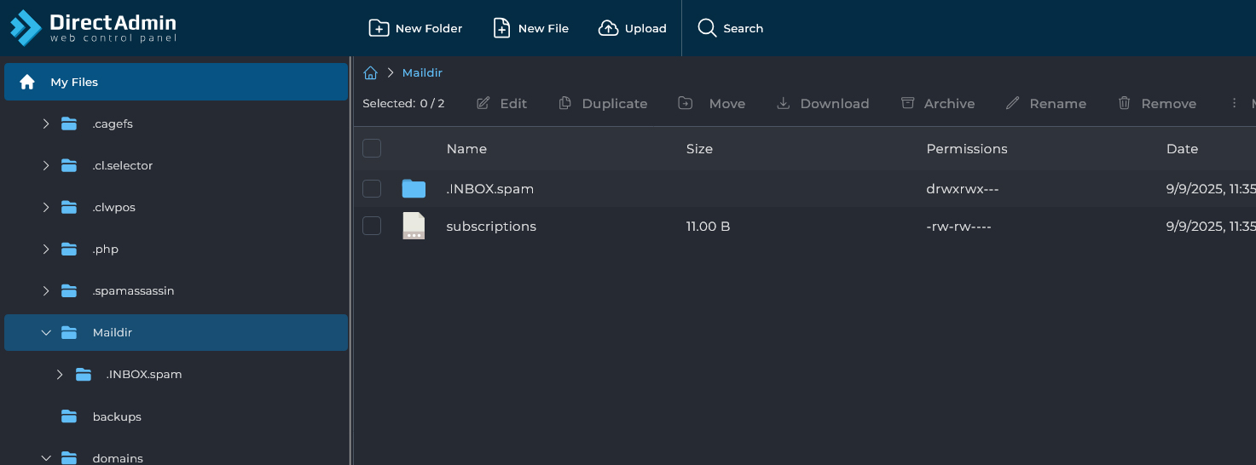Image resolution: width=1256 pixels, height=465 pixels.
Task: Click the subscriptions file icon
Action: pyautogui.click(x=414, y=226)
